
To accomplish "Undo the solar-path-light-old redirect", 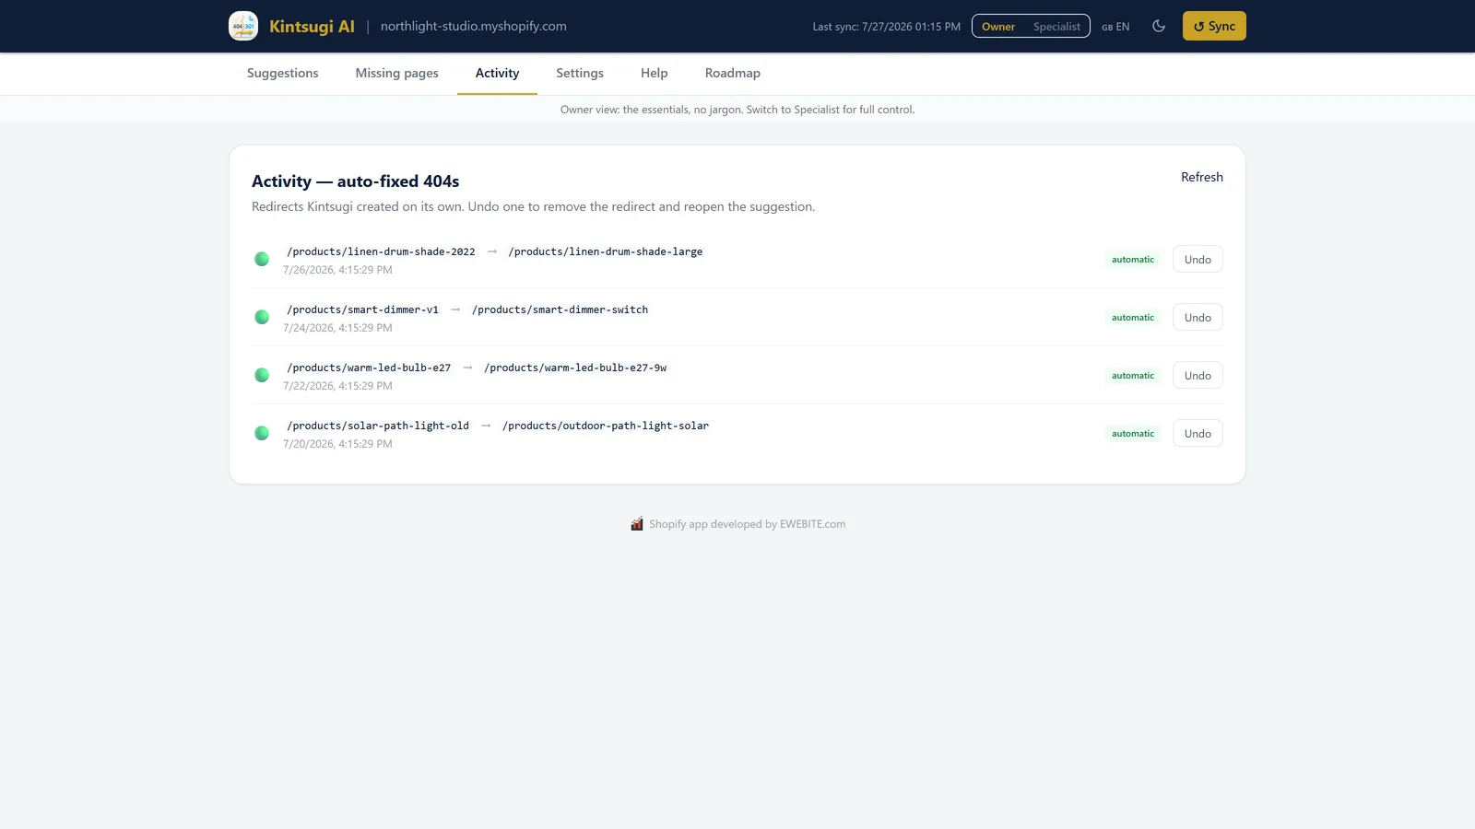I will (x=1198, y=433).
